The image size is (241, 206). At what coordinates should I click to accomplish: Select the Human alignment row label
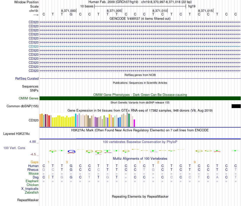point(33,166)
